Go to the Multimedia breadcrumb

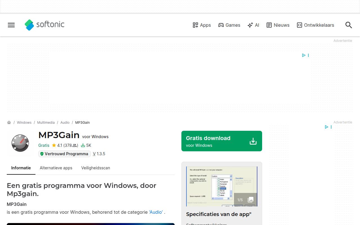[46, 122]
